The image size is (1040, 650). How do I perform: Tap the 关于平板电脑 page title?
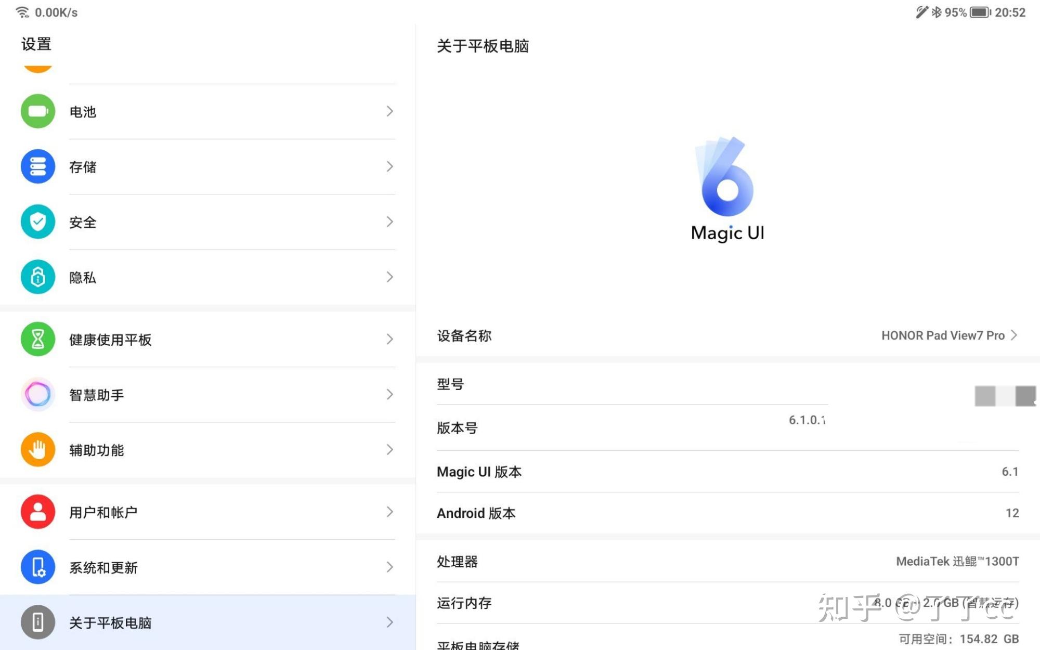(x=483, y=46)
